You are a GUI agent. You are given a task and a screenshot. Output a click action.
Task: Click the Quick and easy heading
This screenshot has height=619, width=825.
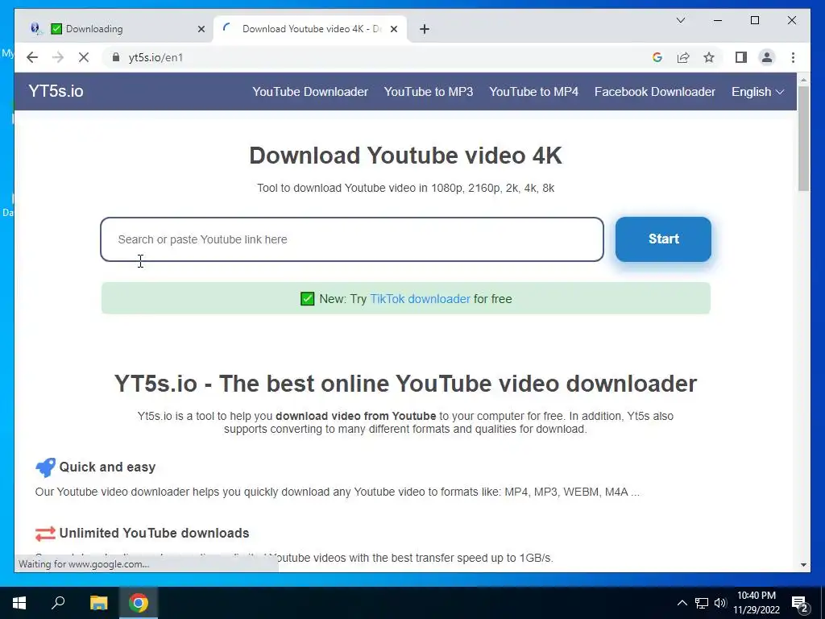pos(107,467)
